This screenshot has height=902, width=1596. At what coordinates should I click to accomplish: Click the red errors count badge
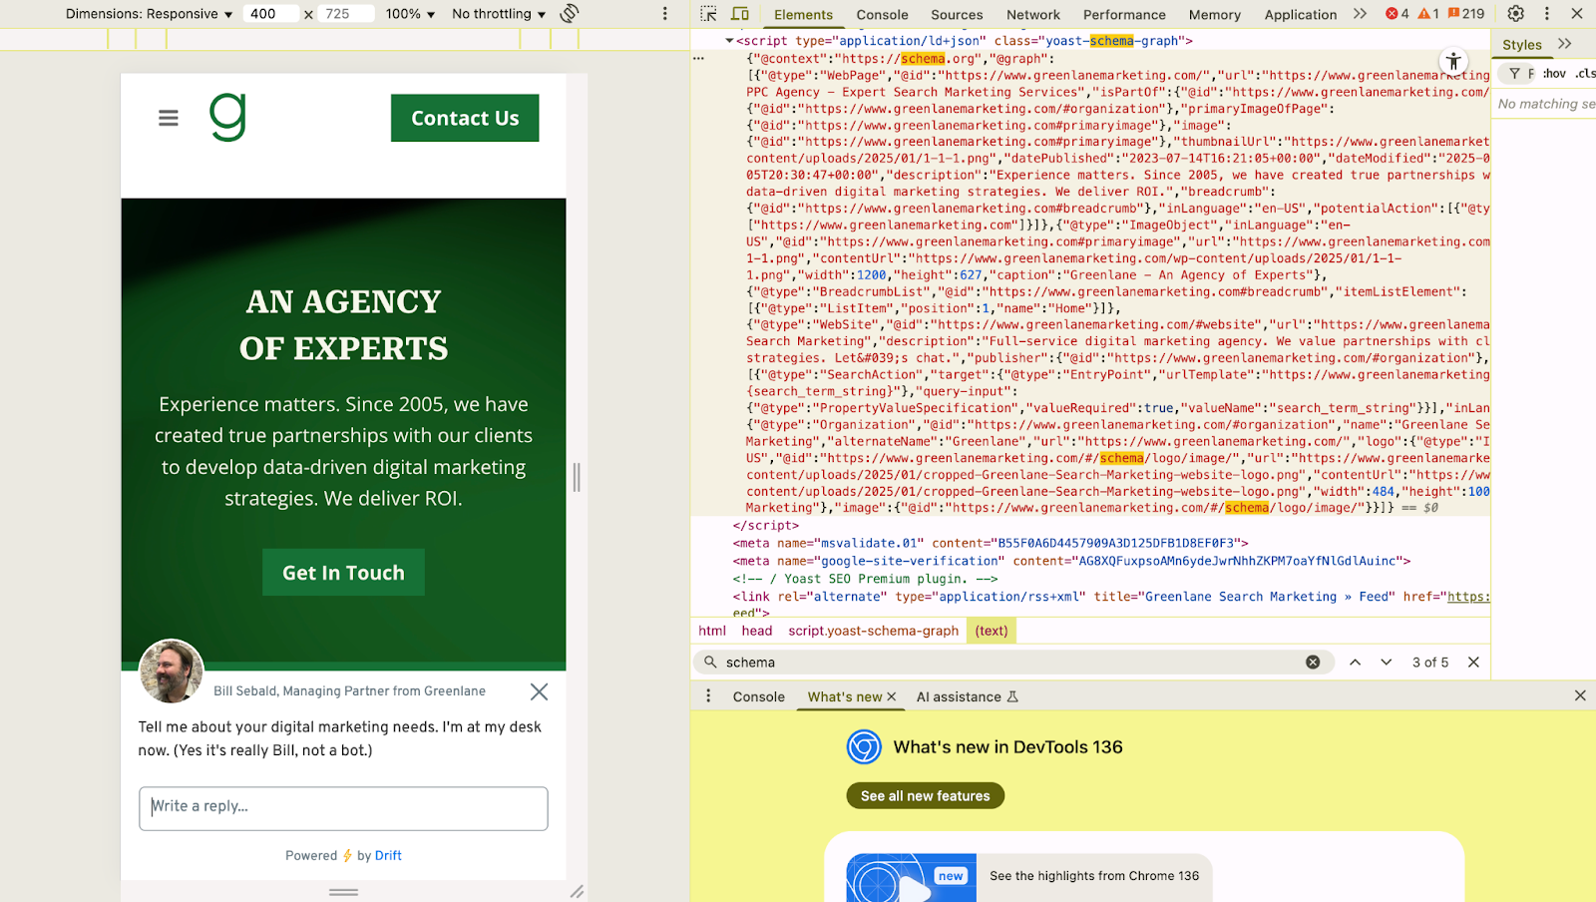pyautogui.click(x=1397, y=14)
